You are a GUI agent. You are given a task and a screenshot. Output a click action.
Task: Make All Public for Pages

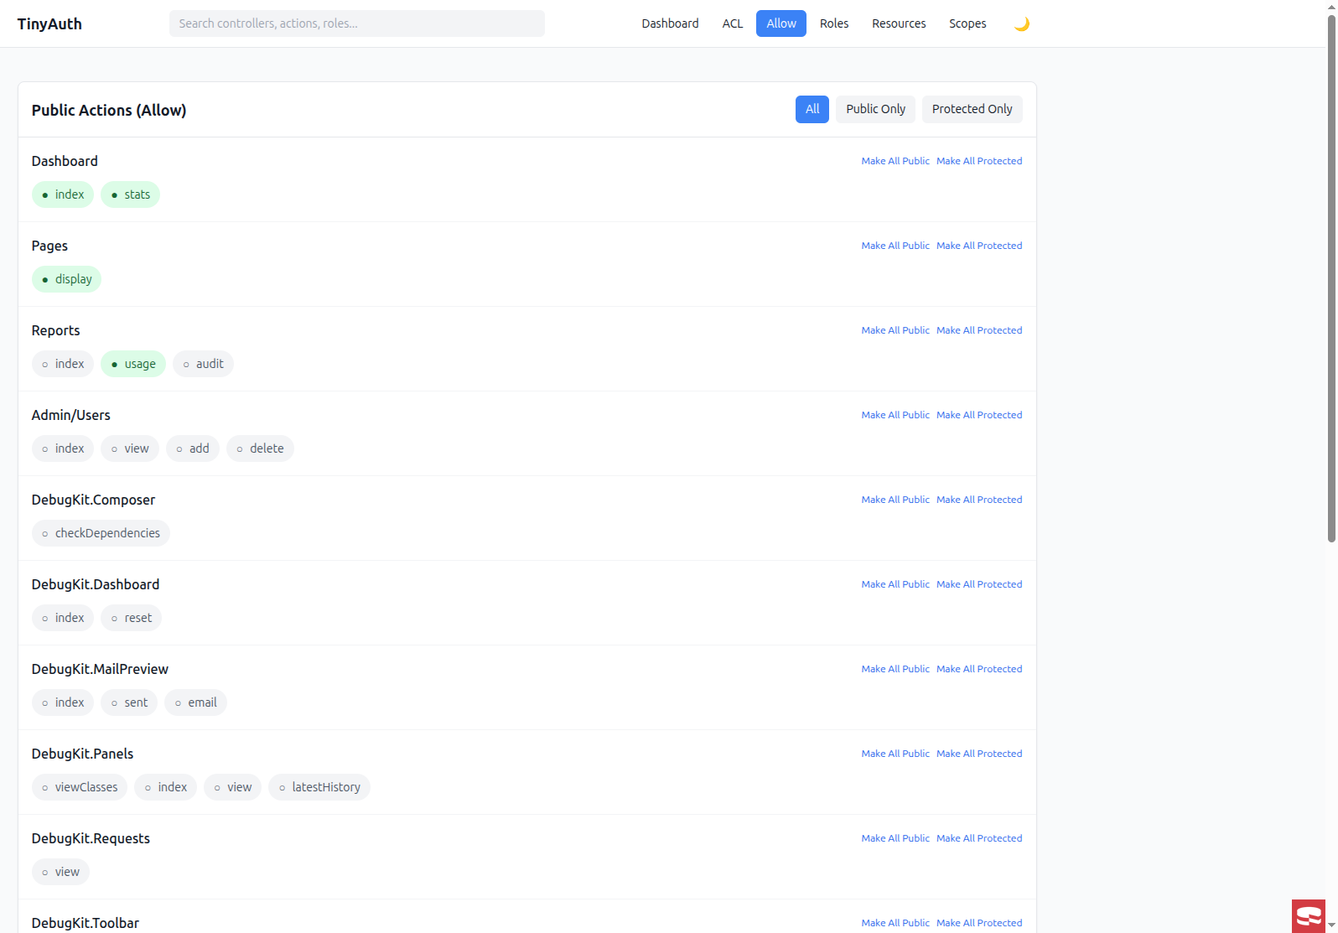pyautogui.click(x=895, y=246)
